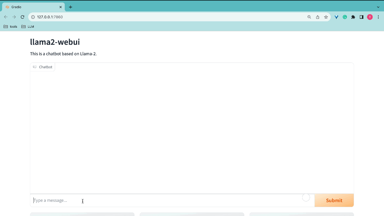Open the green Grammarly extension icon
Screen dimensions: 384x216
click(345, 17)
